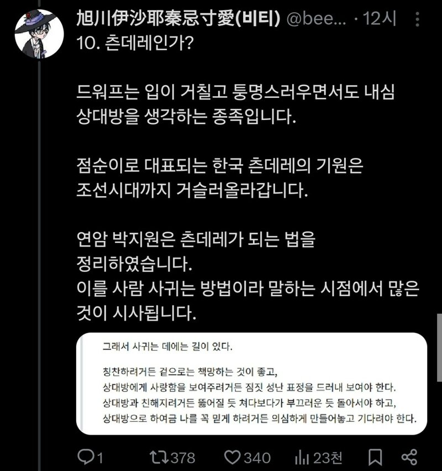Screen dimensions: 442x471
Task: View the 23천 views count
Action: pos(328,458)
